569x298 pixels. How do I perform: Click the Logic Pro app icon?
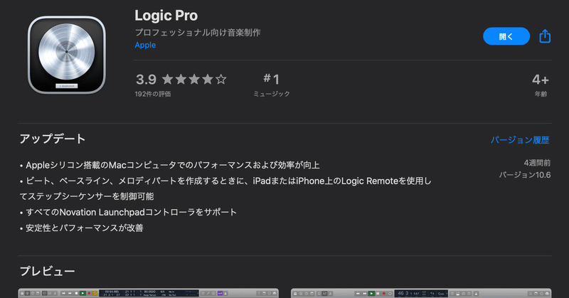pyautogui.click(x=67, y=55)
